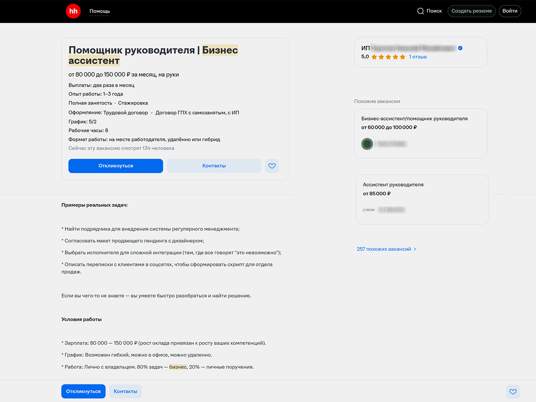Screen dimensions: 536x402
Task: Click company logo under Ассистент руководителя
Action: point(369,210)
